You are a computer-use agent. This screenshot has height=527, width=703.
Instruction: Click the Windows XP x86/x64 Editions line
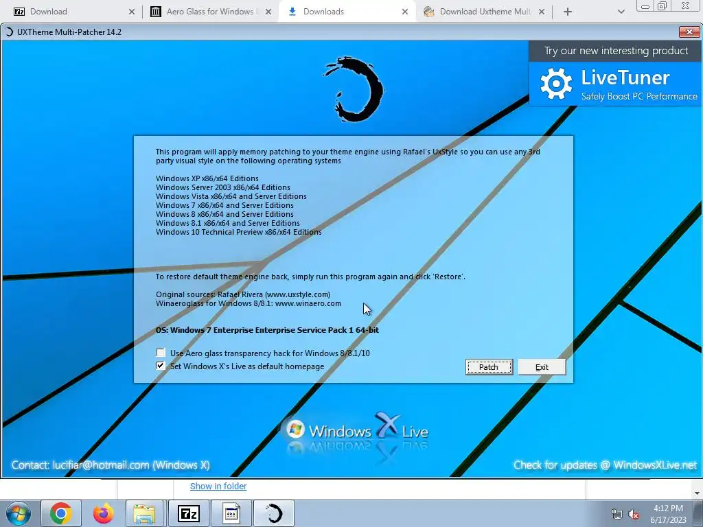207,178
